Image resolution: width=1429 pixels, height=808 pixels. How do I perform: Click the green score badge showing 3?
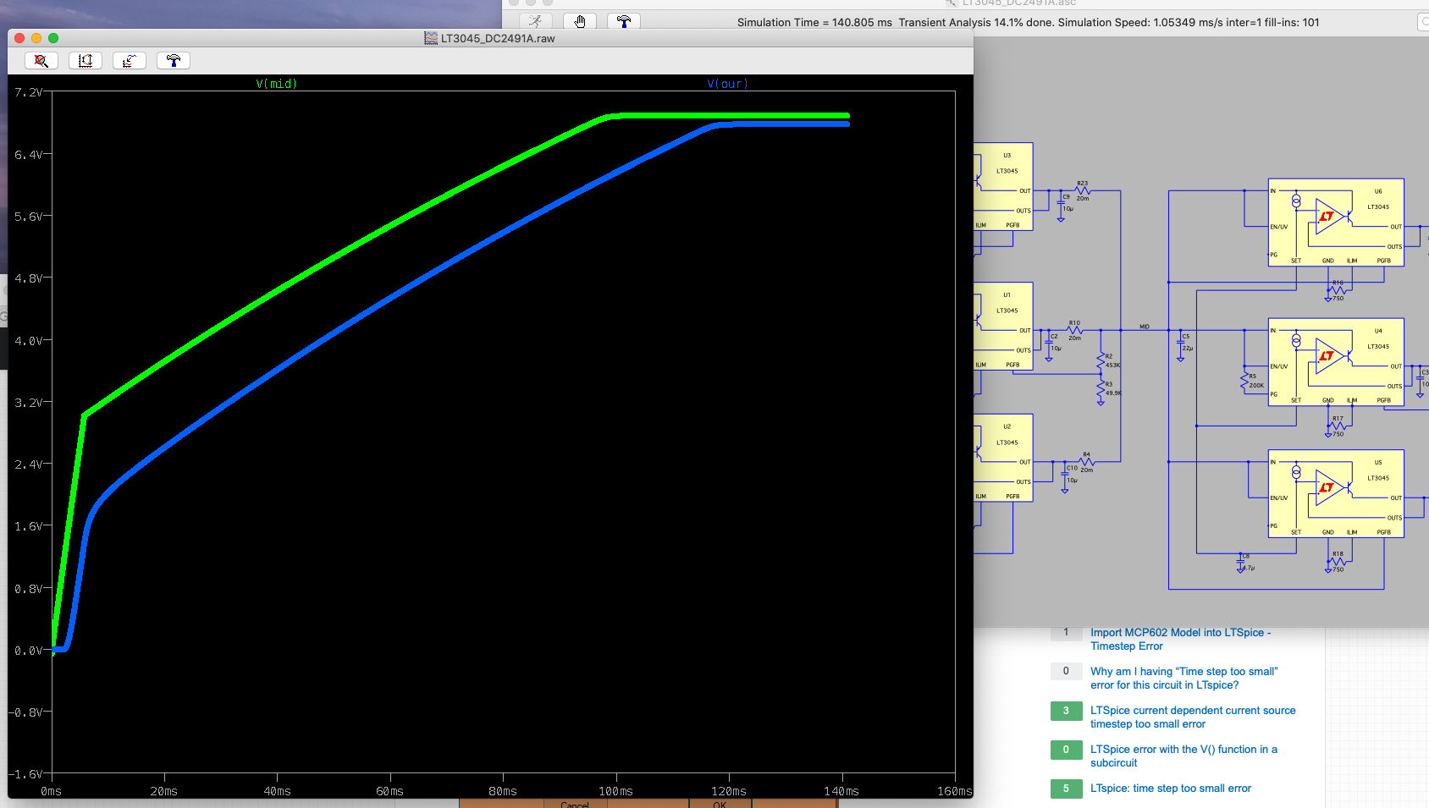pos(1066,710)
